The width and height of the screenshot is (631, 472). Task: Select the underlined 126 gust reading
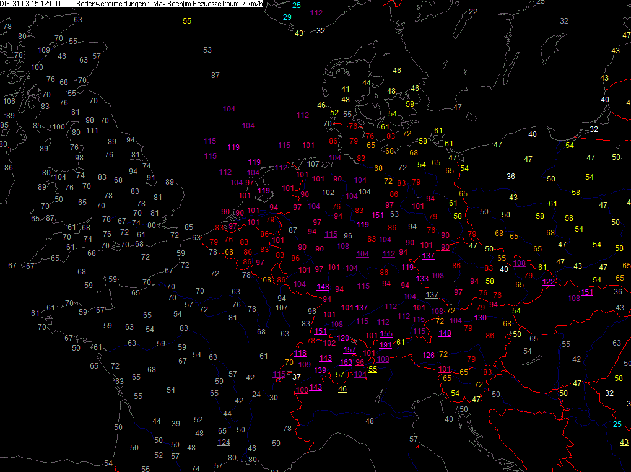point(428,356)
